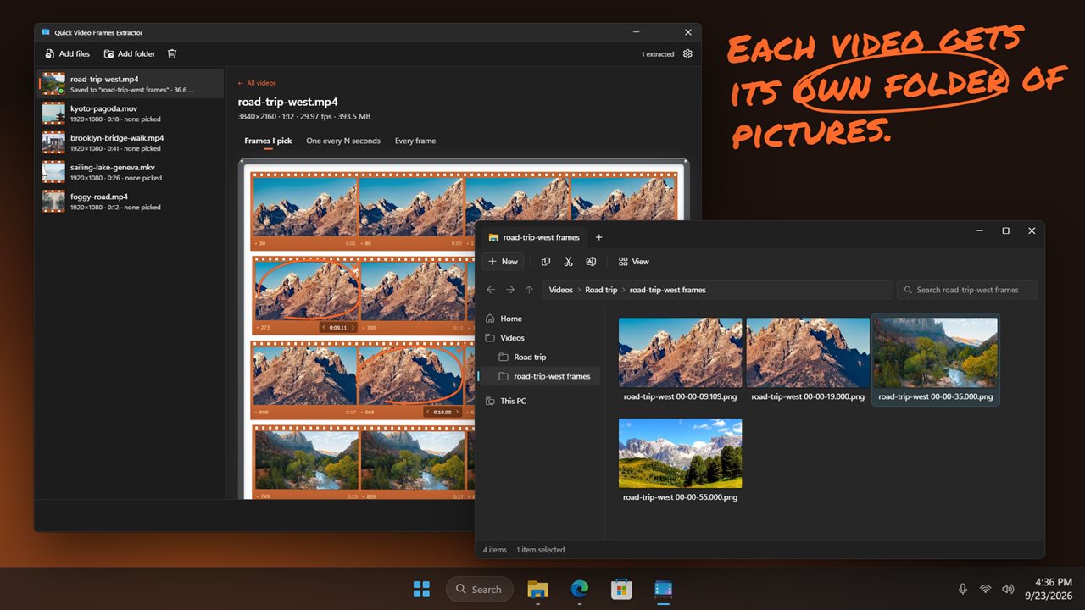This screenshot has width=1085, height=610.
Task: Select road-trip-west.mp4 in the video list
Action: click(x=131, y=84)
